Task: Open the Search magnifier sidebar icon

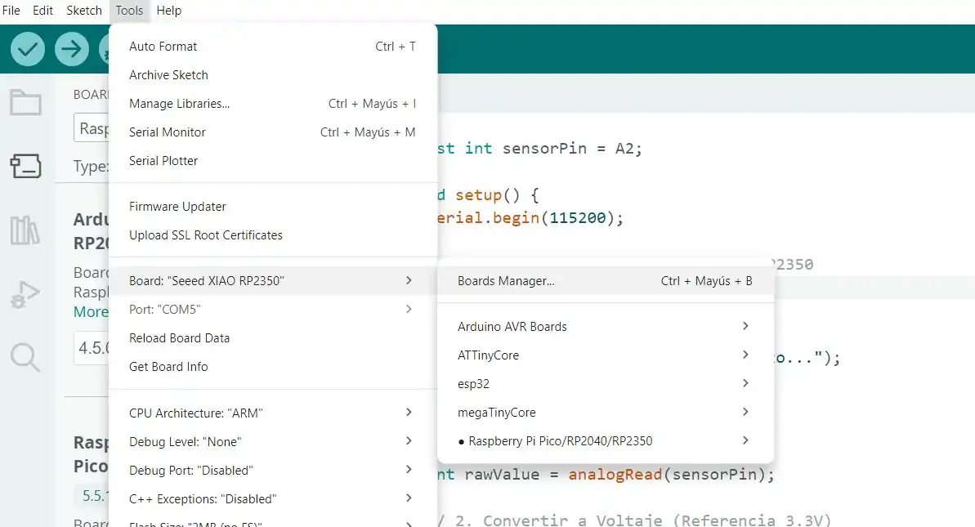Action: [x=25, y=357]
